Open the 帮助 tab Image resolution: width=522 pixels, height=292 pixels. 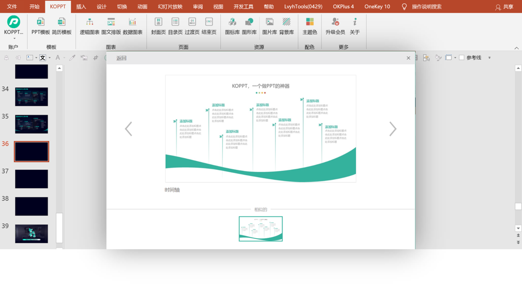(269, 7)
